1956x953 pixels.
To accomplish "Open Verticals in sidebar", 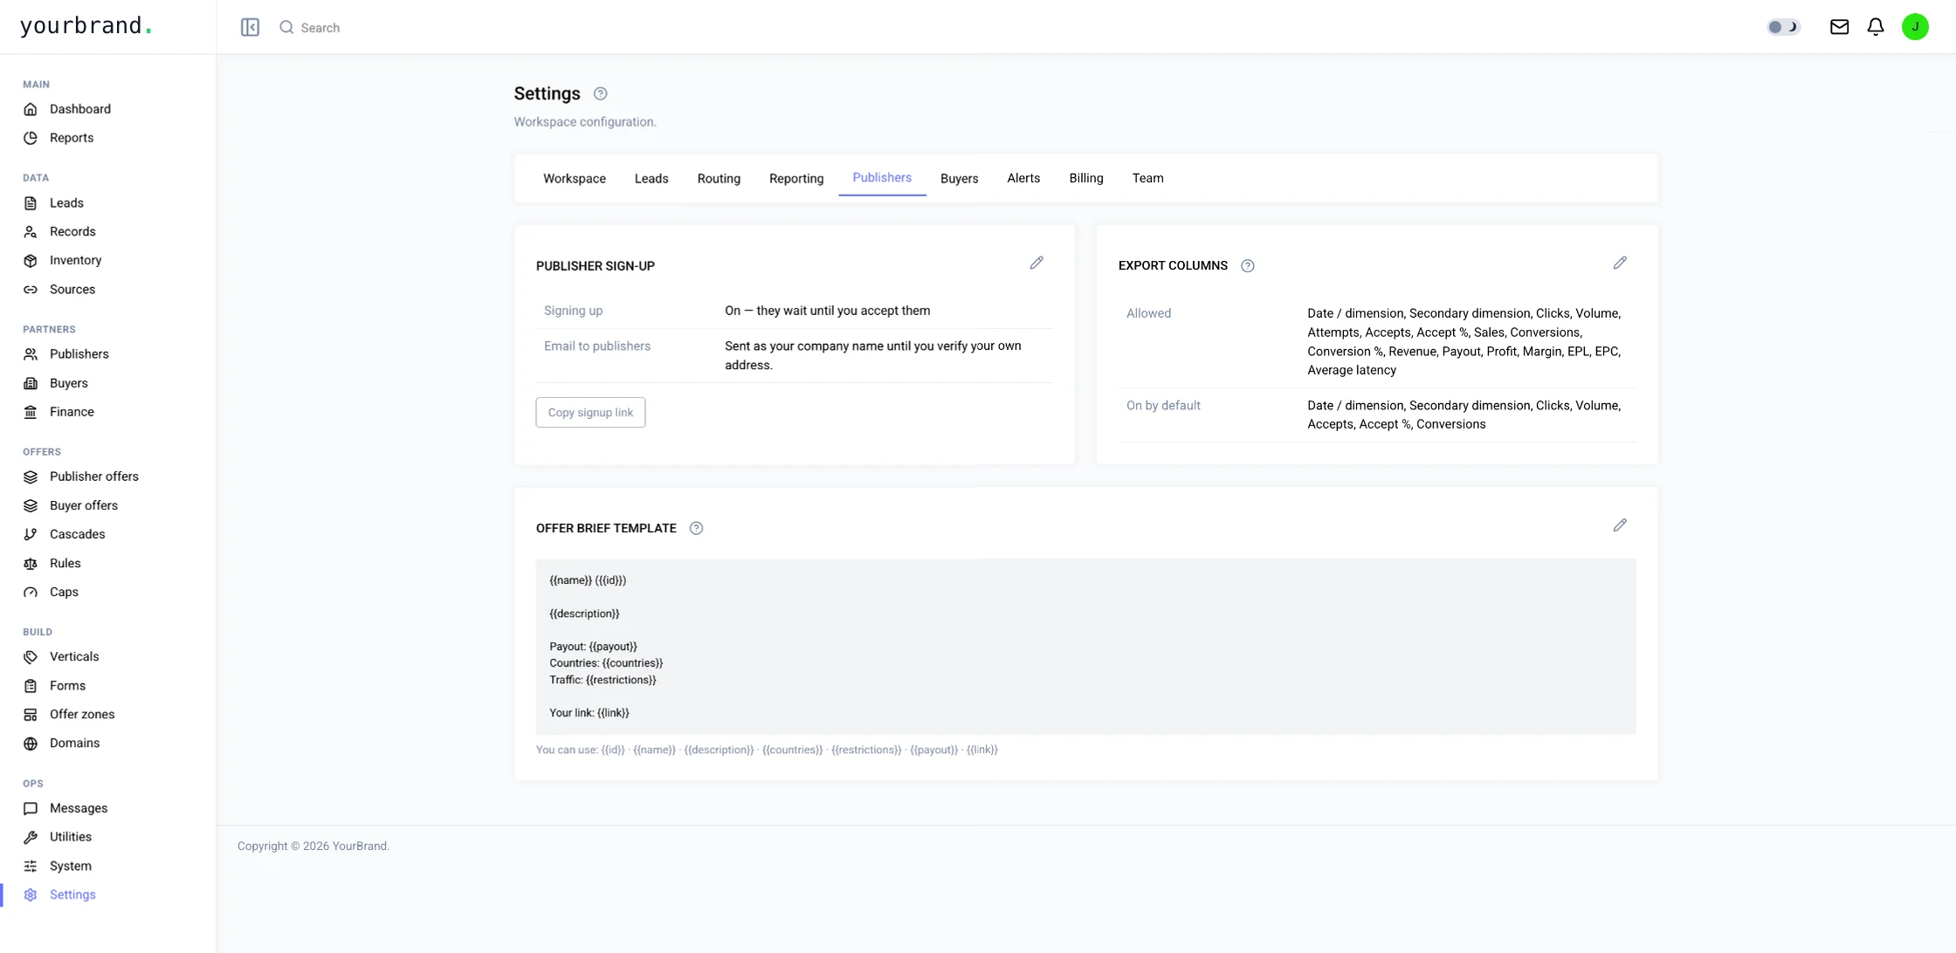I will click(74, 656).
